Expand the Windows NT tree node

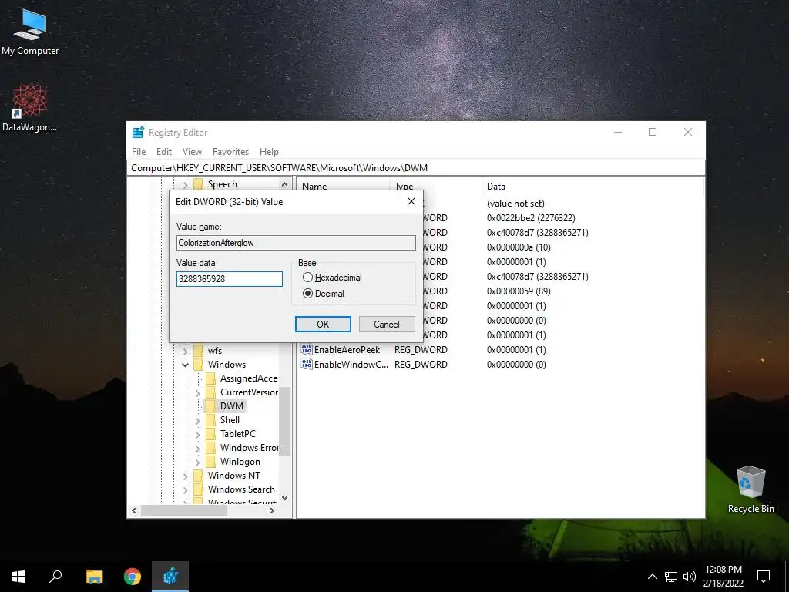(185, 476)
